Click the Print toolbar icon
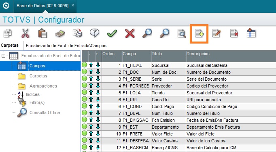Viewport: 276px width, 152px height. 77,33
